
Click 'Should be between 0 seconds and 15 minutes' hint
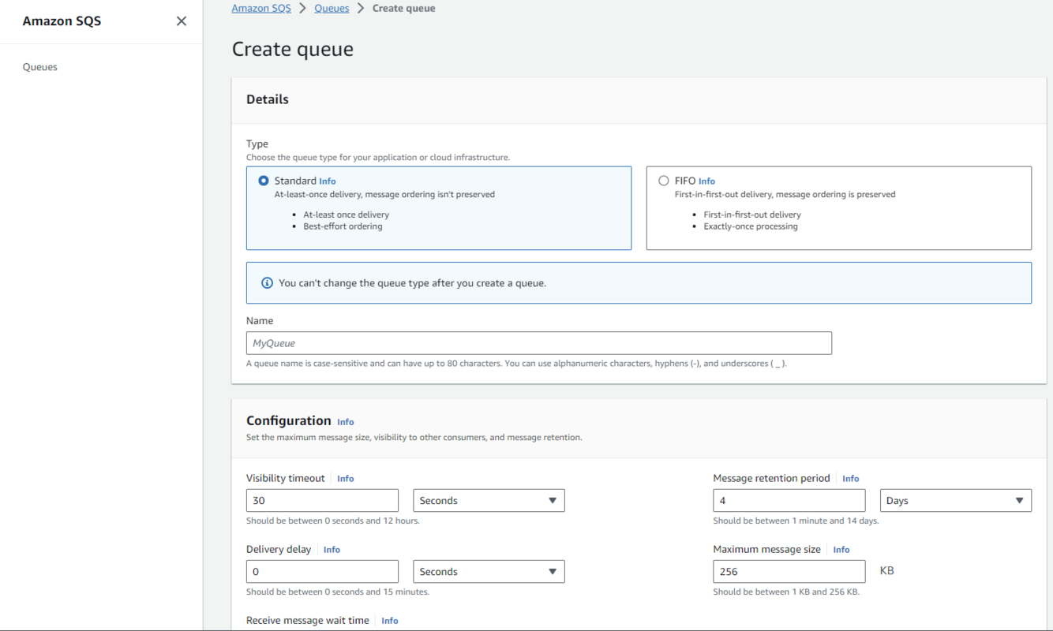point(338,592)
